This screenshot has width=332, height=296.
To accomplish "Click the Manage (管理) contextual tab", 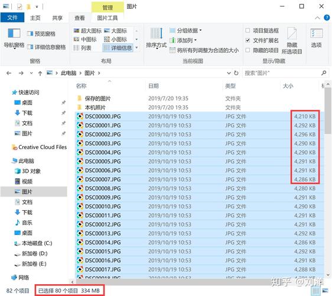I will click(108, 8).
